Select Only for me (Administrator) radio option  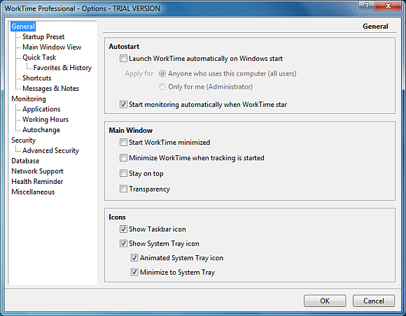coord(162,87)
